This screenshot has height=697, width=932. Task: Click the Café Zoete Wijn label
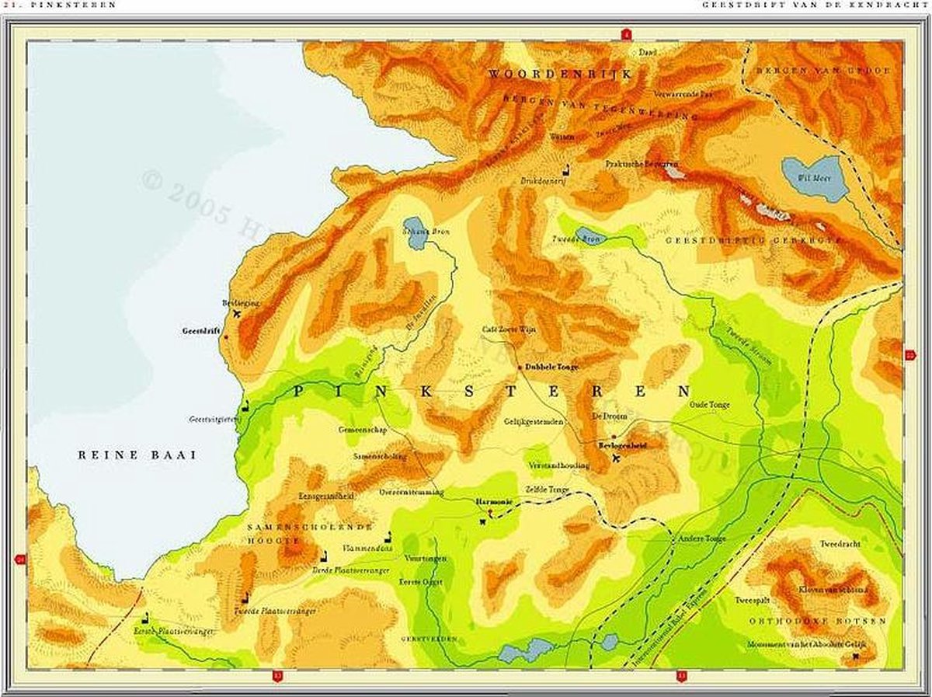tap(509, 330)
